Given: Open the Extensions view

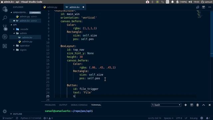Looking at the screenshot, I should [x=5, y=46].
